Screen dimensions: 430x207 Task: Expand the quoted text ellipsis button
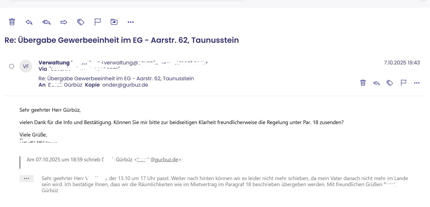[x=27, y=178]
